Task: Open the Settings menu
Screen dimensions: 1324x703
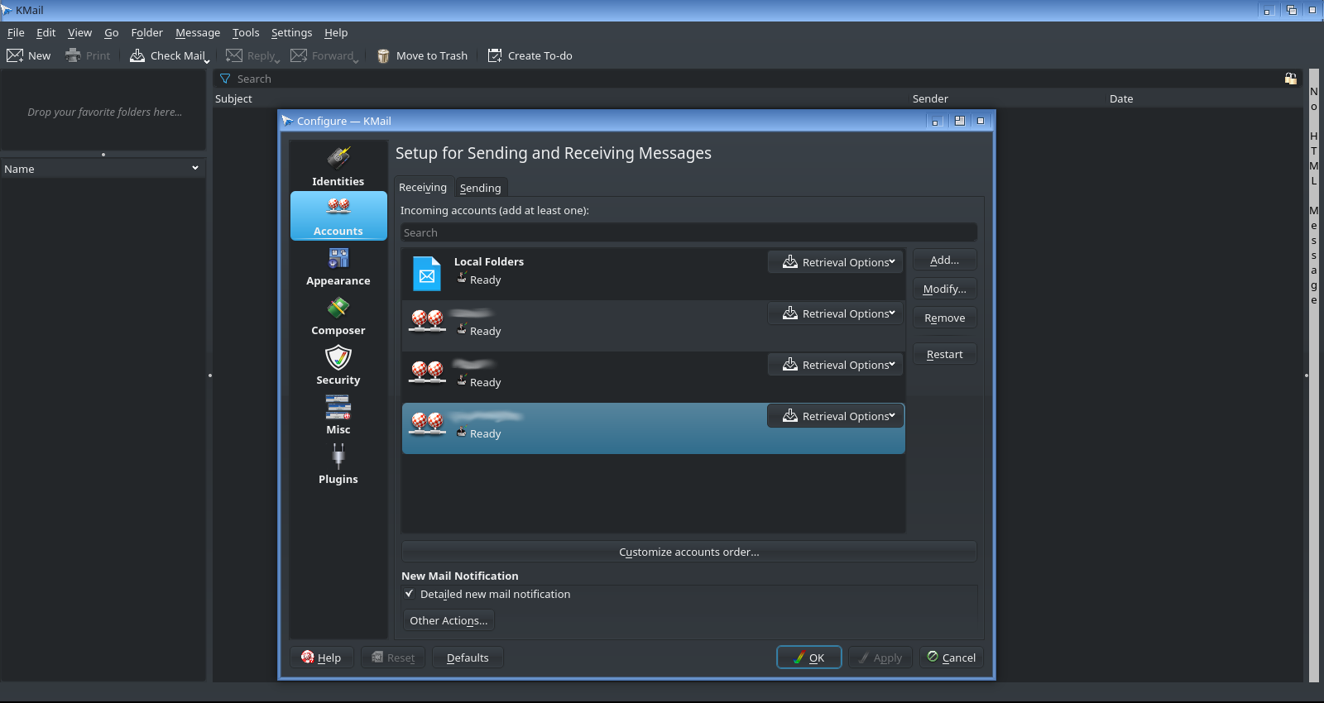Action: [291, 32]
